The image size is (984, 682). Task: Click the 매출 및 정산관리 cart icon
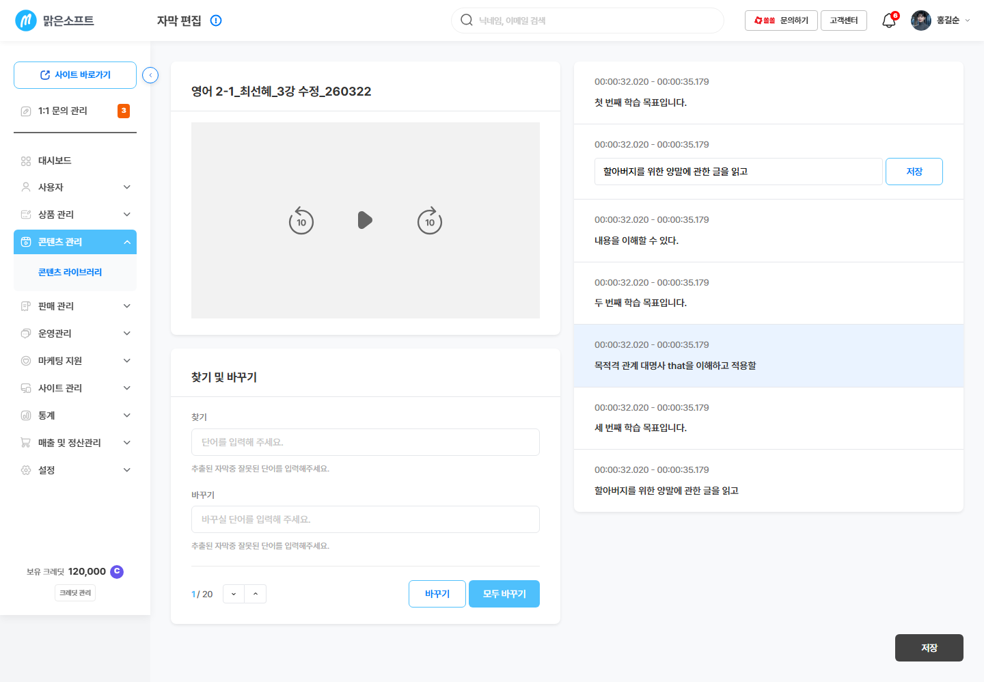click(26, 443)
